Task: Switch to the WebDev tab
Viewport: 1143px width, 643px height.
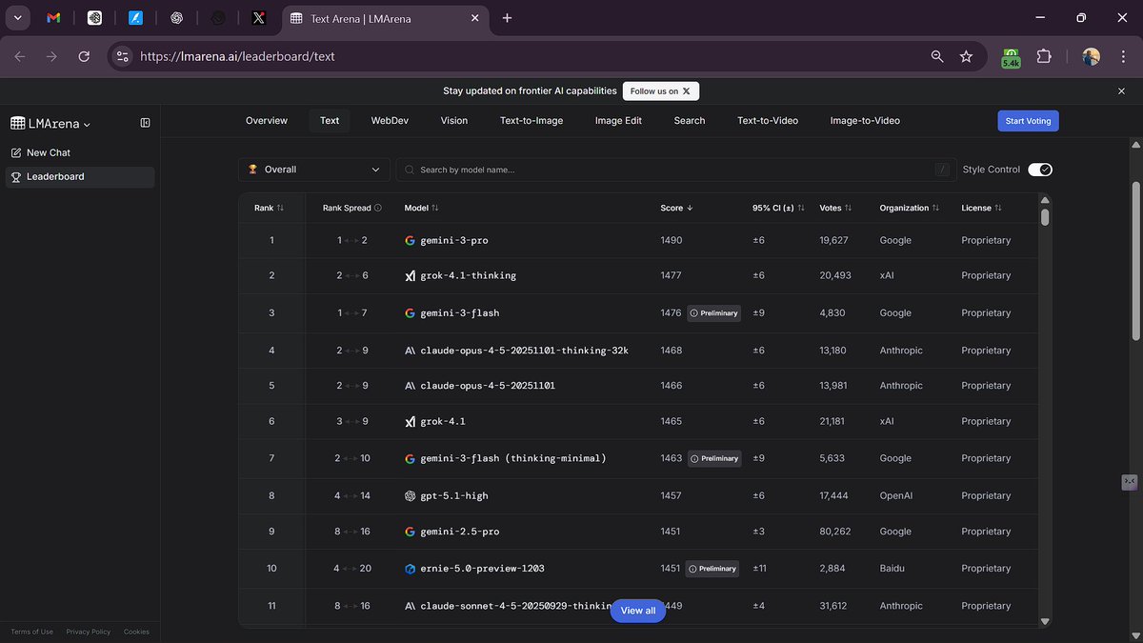Action: pos(390,121)
